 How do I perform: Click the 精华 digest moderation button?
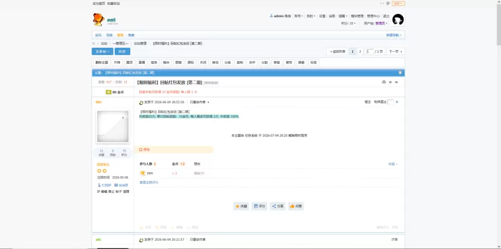point(166,62)
